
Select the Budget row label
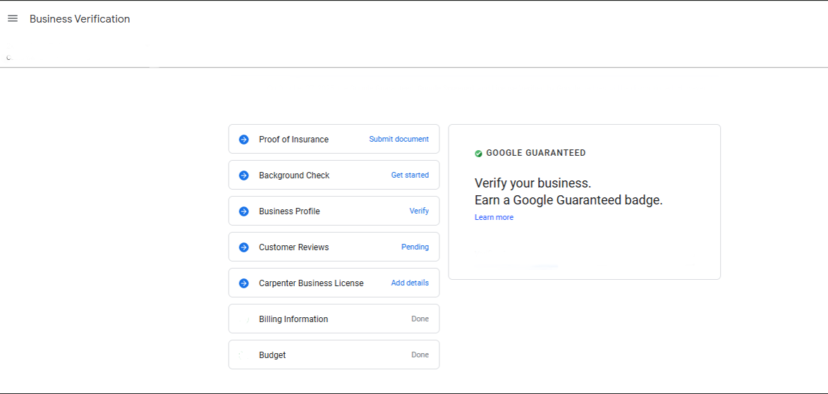pos(272,355)
